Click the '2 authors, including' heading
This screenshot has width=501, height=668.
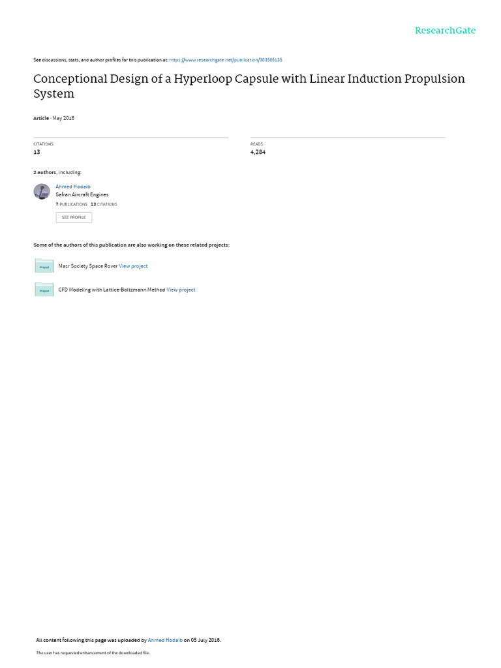(x=57, y=172)
